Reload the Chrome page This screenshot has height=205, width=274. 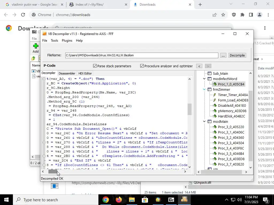point(23,15)
